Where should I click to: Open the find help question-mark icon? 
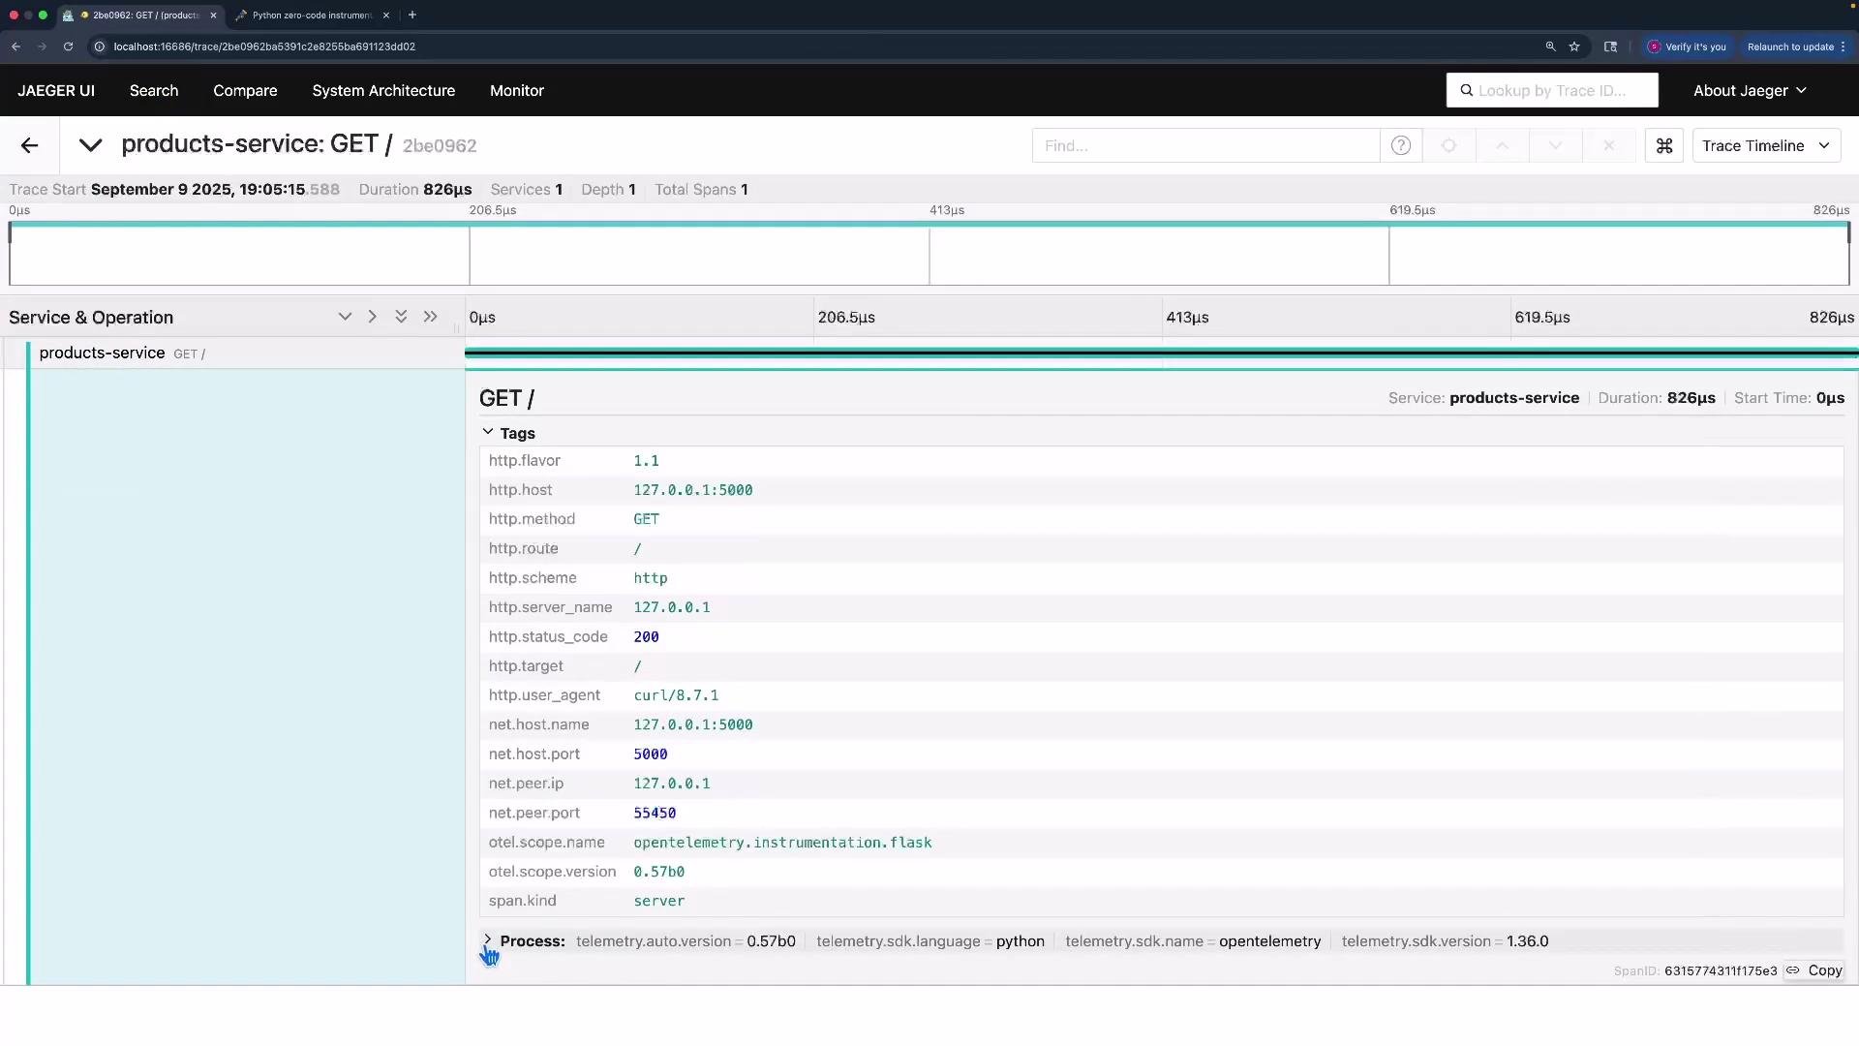[x=1400, y=145]
